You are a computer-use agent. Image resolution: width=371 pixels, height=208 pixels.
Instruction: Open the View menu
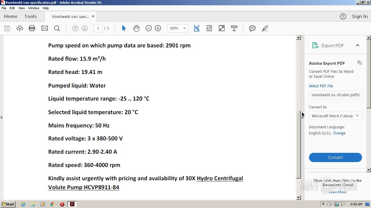pyautogui.click(x=22, y=8)
